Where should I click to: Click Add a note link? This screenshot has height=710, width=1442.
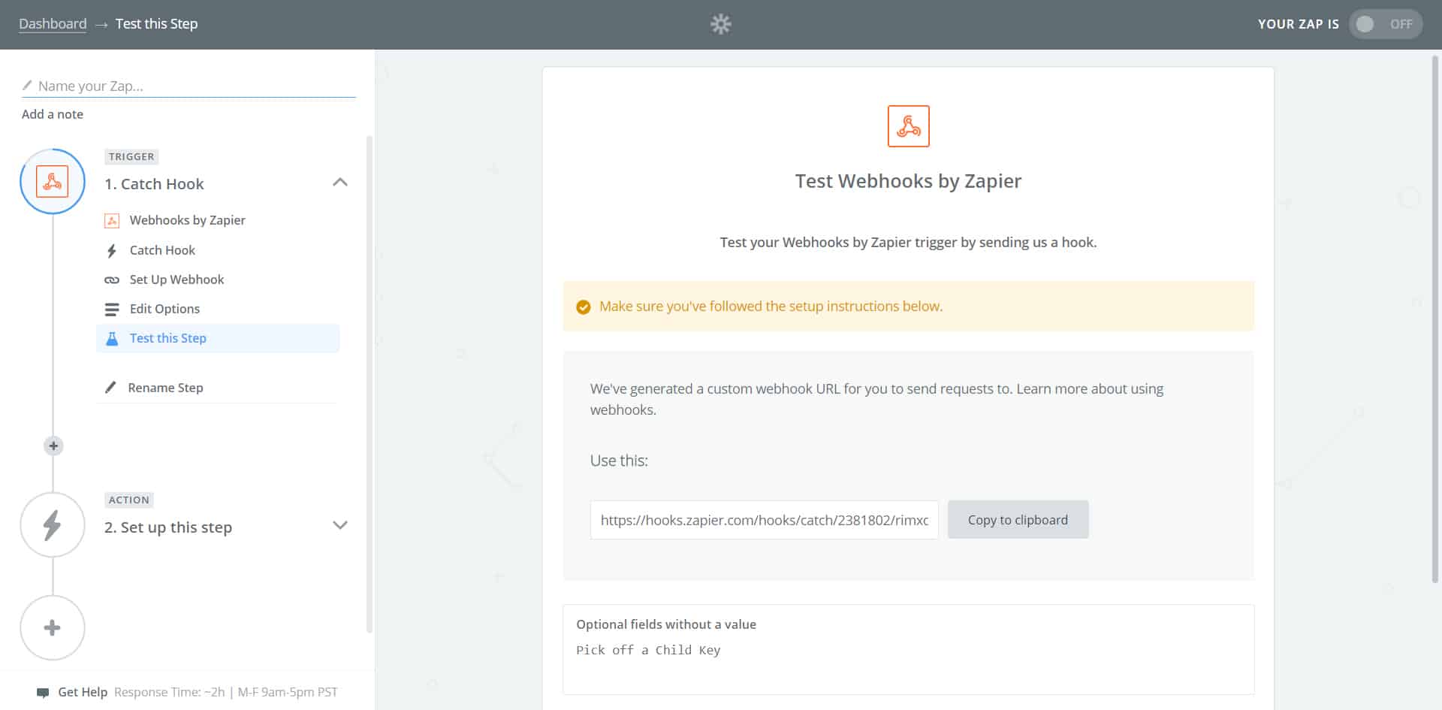coord(53,114)
